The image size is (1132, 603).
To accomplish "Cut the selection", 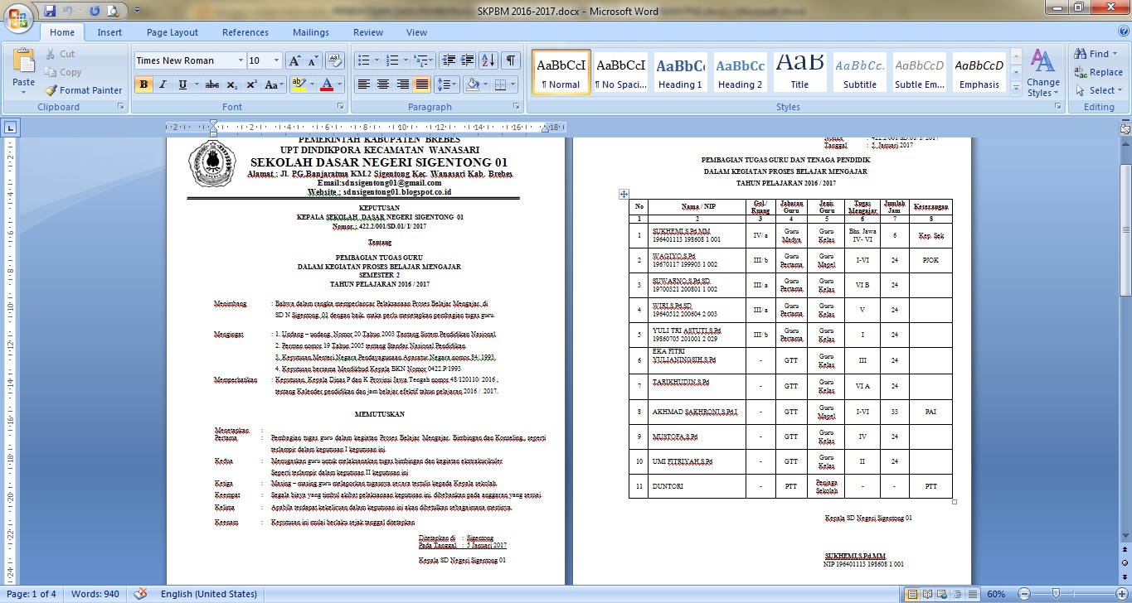I will click(59, 54).
